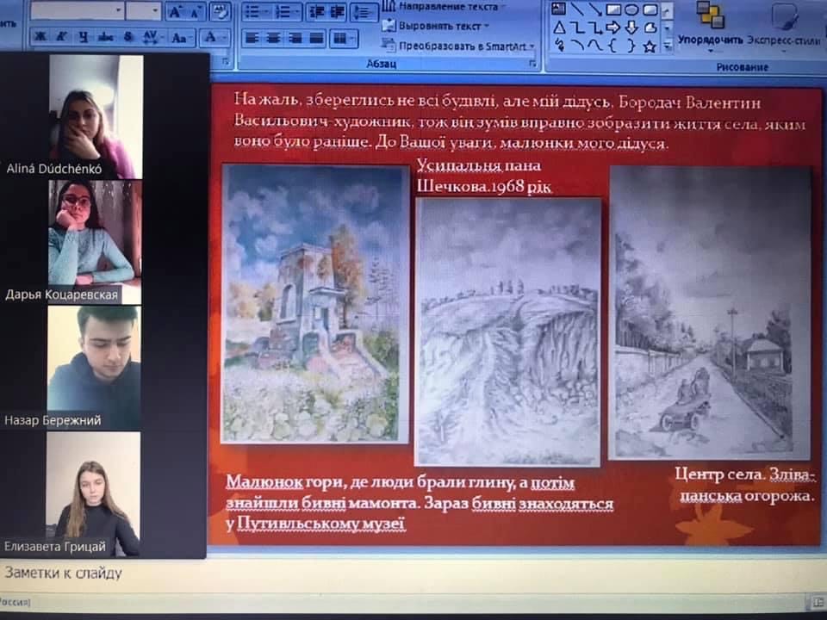Select the right brace shape

point(631,46)
